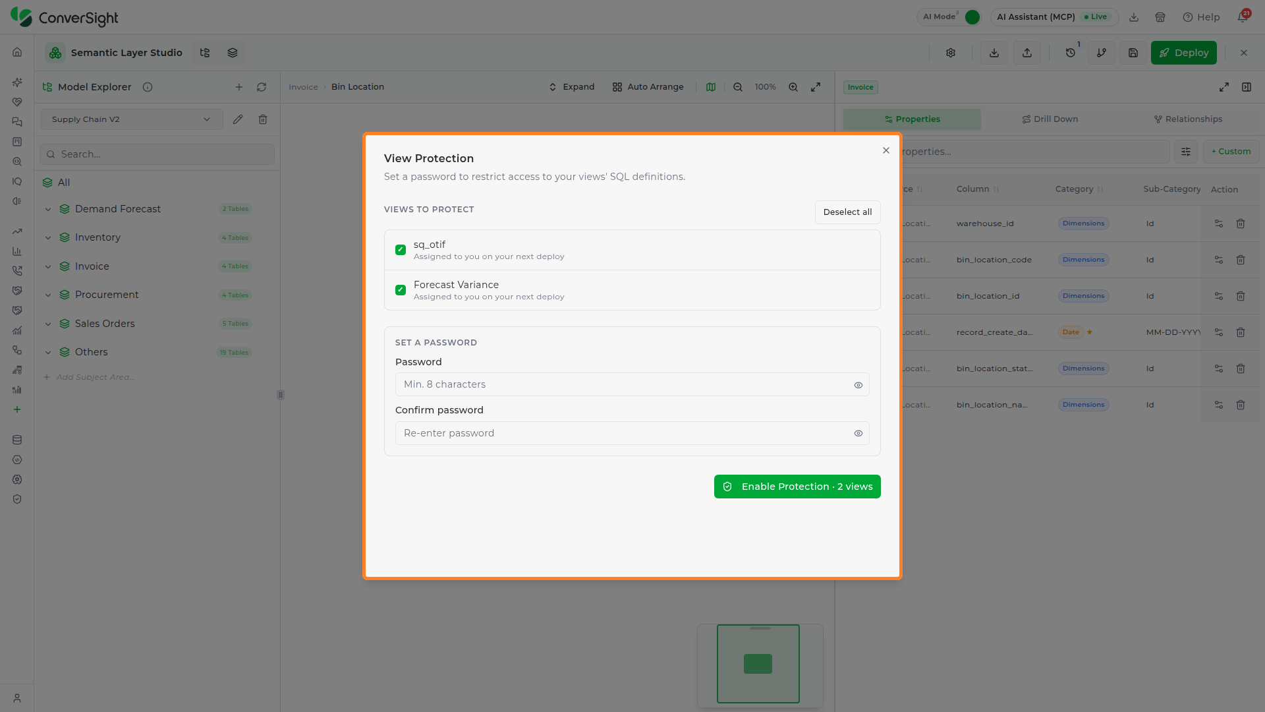Image resolution: width=1265 pixels, height=712 pixels.
Task: Zoom in on the canvas
Action: [x=793, y=87]
